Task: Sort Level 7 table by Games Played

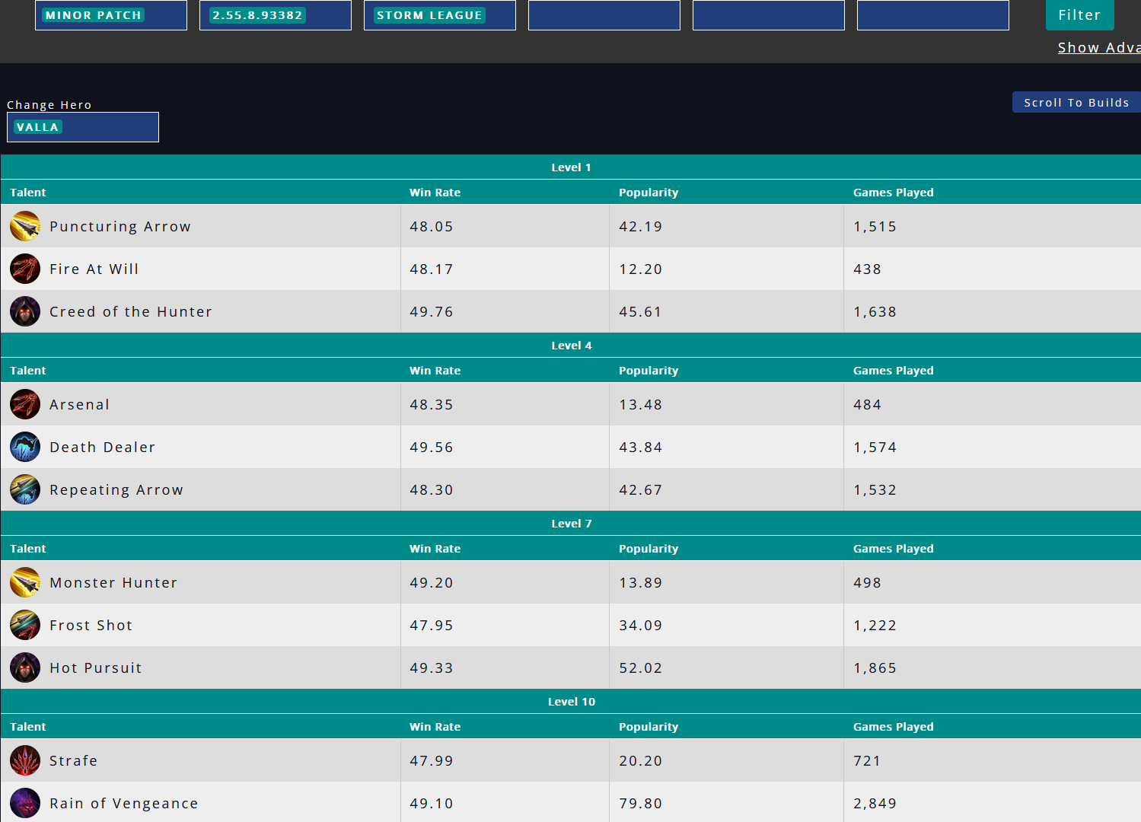Action: click(893, 549)
